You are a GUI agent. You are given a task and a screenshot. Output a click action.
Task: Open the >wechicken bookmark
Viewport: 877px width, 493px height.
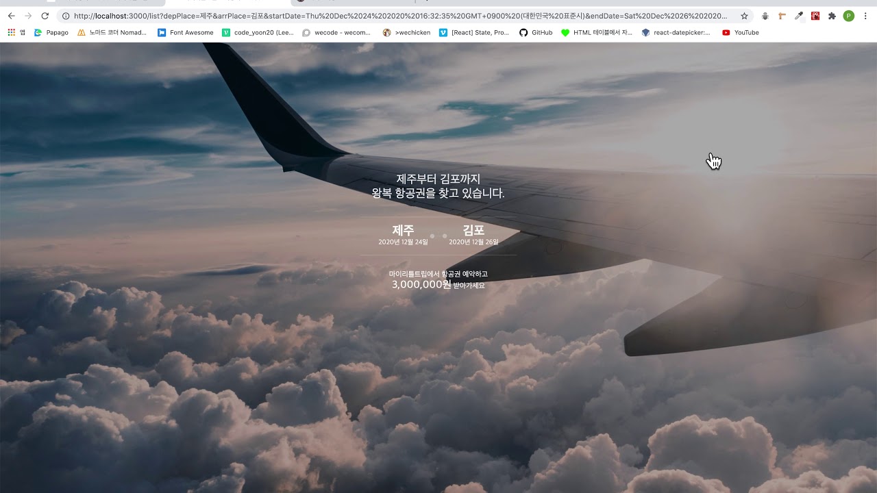(x=406, y=32)
